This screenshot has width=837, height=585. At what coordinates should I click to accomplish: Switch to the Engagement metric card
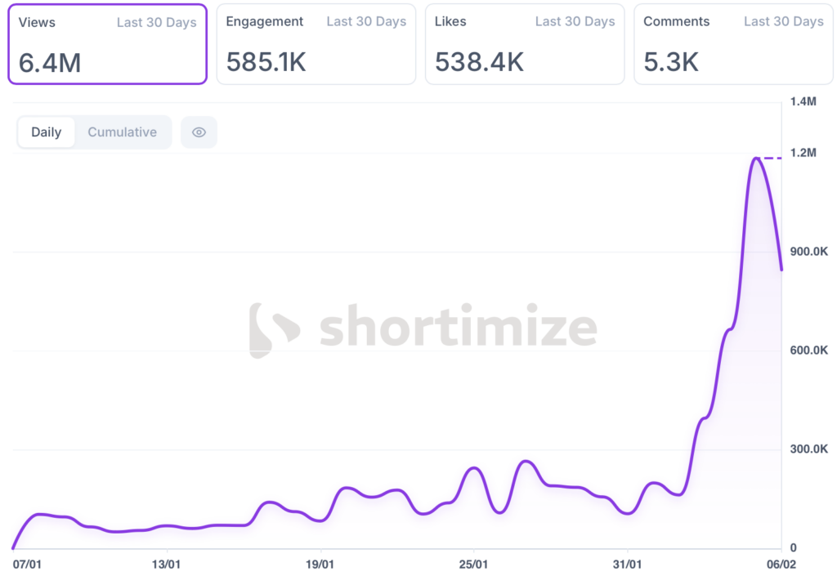coord(316,44)
